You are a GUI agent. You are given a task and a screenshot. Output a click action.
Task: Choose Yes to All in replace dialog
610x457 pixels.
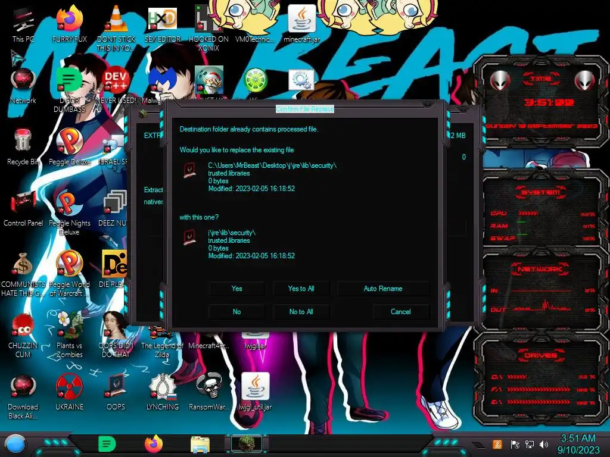pyautogui.click(x=301, y=289)
